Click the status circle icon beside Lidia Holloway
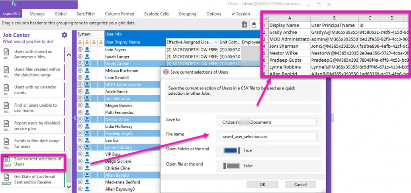This screenshot has height=193, width=411. click(80, 126)
